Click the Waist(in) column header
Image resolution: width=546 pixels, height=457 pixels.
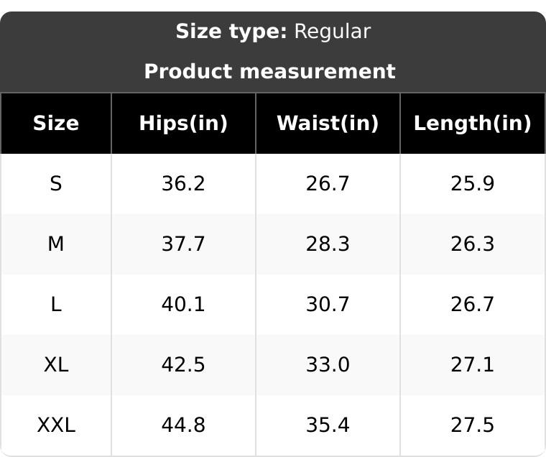click(x=328, y=124)
